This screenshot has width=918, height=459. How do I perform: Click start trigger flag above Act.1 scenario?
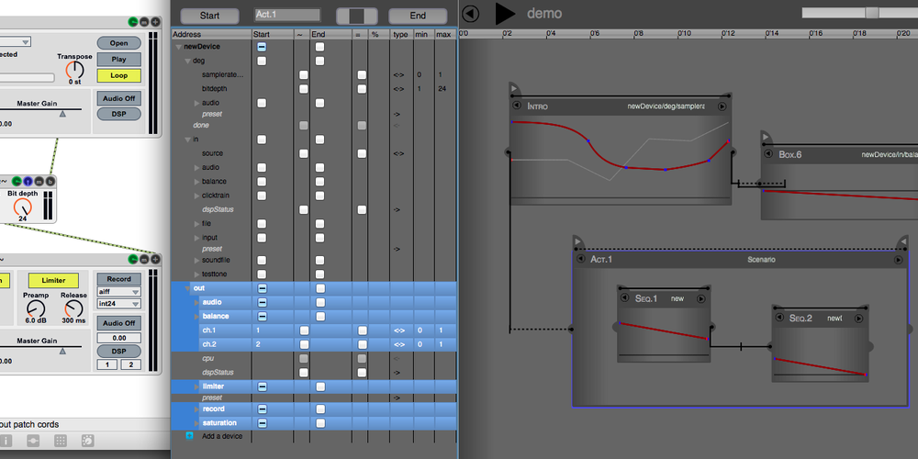pos(577,241)
